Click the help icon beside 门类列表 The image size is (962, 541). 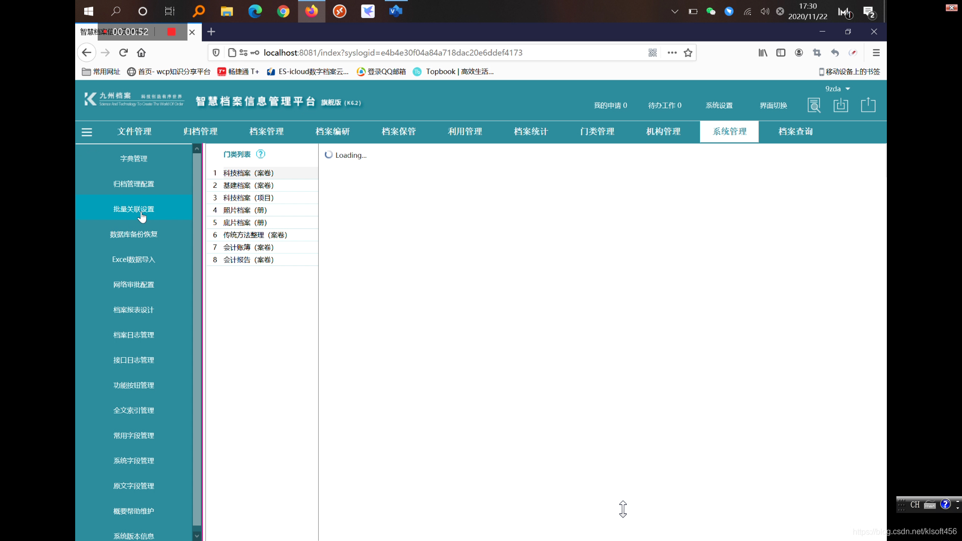[261, 154]
